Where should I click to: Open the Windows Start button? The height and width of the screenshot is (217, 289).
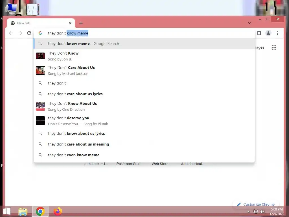point(7,211)
